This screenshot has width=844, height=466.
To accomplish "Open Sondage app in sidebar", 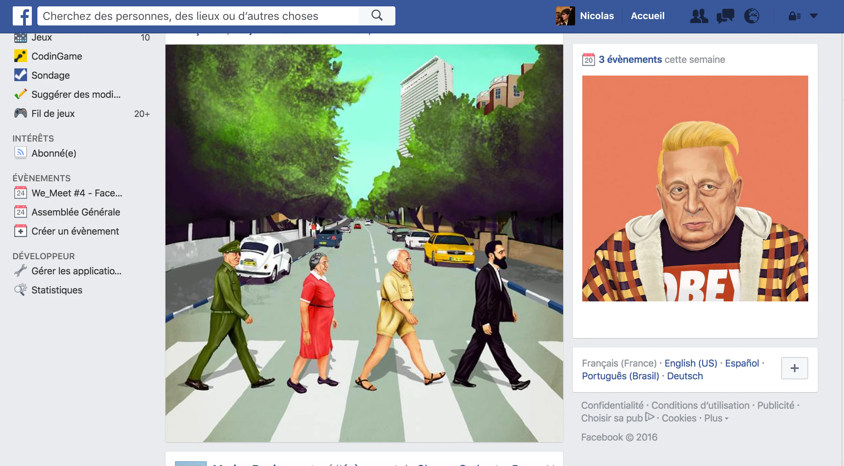I will [x=50, y=75].
